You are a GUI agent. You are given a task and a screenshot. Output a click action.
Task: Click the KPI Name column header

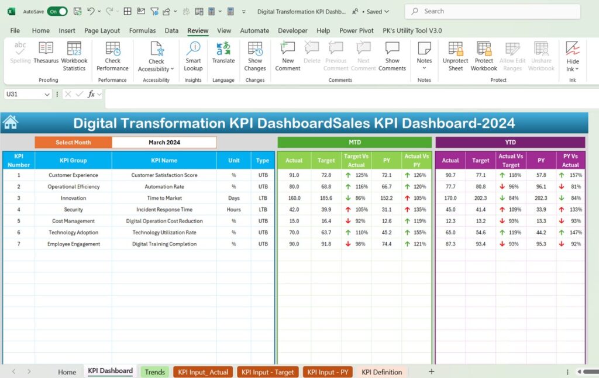click(164, 161)
